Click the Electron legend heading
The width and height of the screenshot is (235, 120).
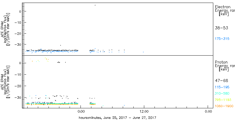click(x=223, y=7)
